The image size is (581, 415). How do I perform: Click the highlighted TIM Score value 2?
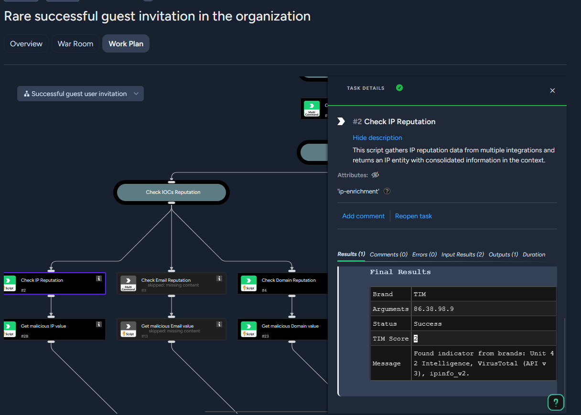(416, 339)
